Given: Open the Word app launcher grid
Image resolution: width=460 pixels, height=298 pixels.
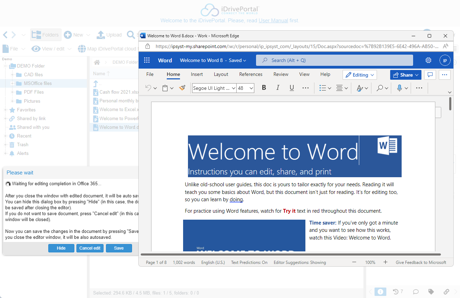Looking at the screenshot, I should click(x=147, y=60).
